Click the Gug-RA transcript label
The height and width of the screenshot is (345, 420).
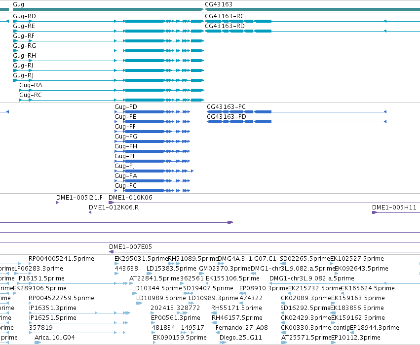31,85
